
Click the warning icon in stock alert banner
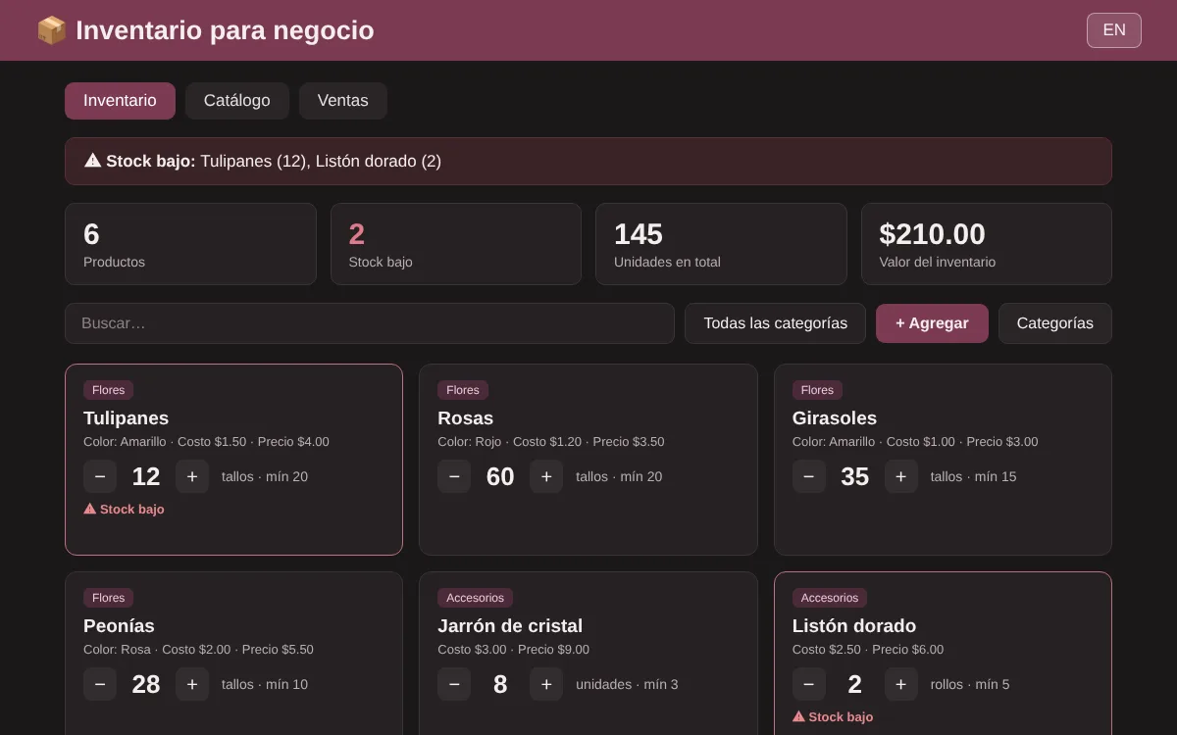pos(92,161)
